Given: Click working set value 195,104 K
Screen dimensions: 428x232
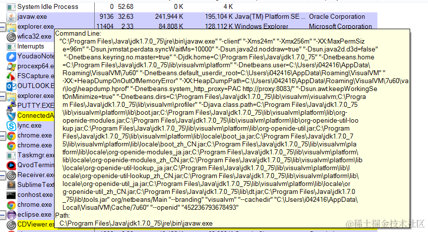Looking at the screenshot, I should (x=219, y=17).
